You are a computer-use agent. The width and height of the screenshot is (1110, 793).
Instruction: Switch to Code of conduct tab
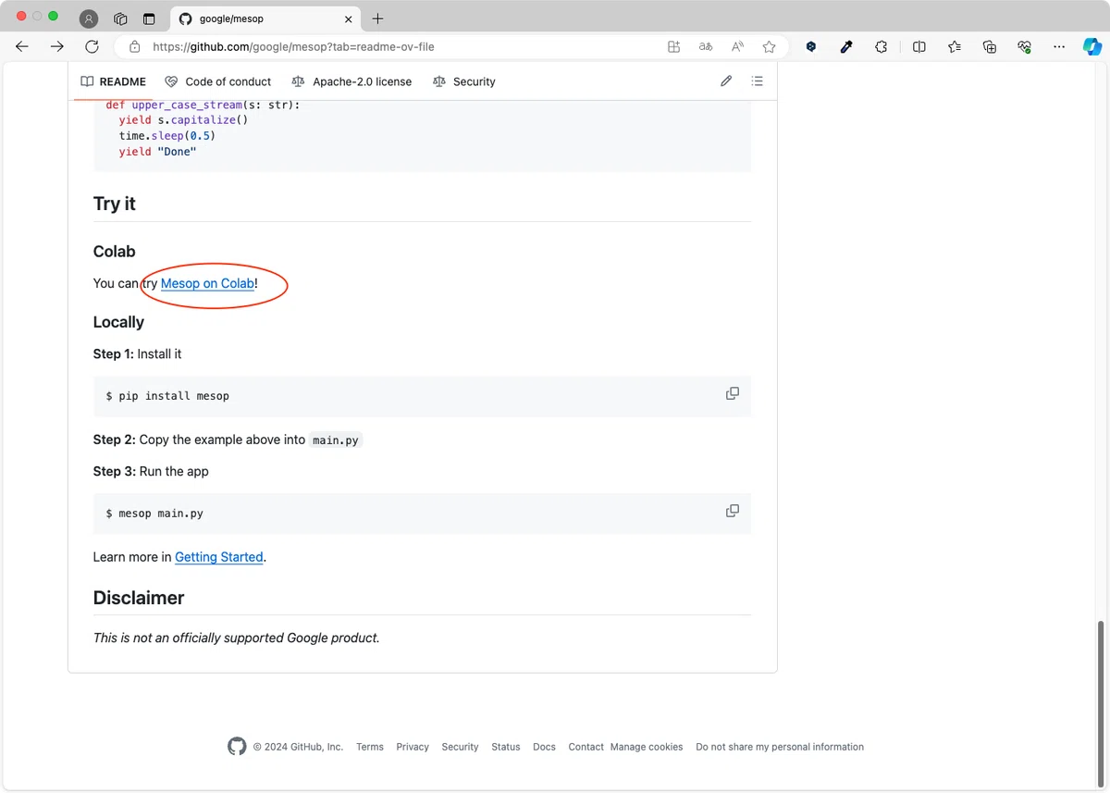218,81
